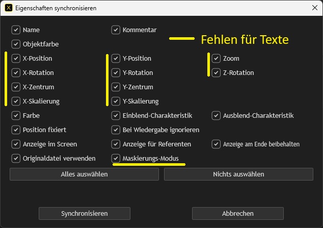The image size is (323, 228).
Task: Toggle the Kommentar checkbox
Action: pyautogui.click(x=116, y=30)
